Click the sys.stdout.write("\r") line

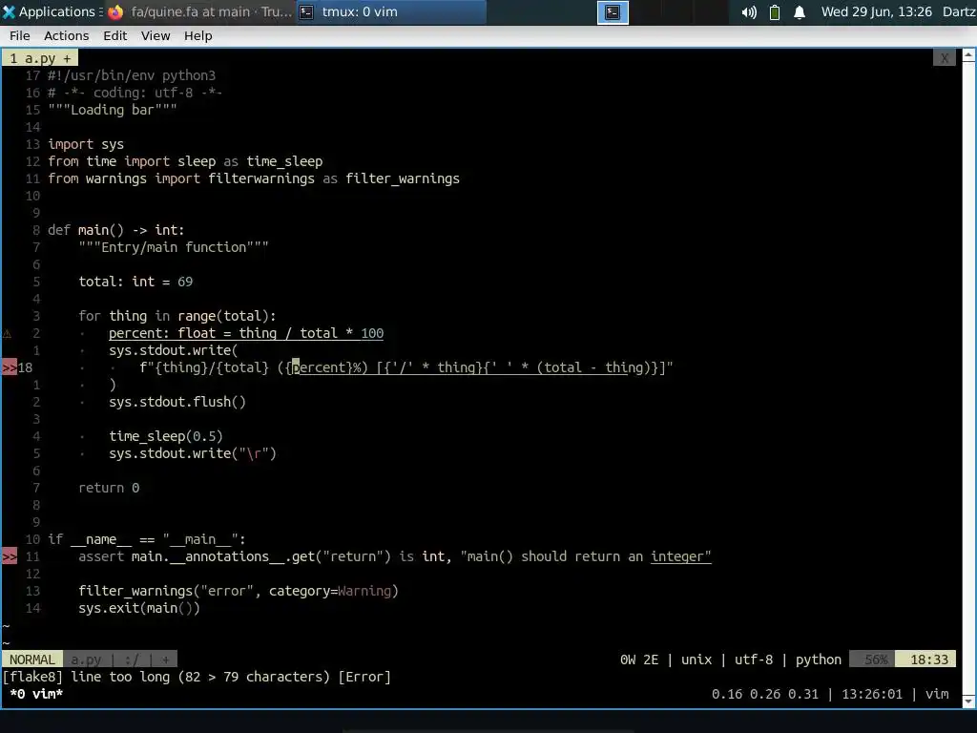pos(193,453)
